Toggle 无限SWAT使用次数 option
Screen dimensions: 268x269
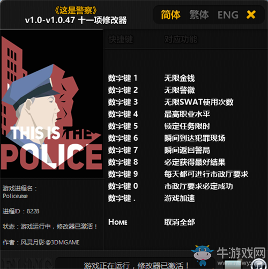pos(199,102)
